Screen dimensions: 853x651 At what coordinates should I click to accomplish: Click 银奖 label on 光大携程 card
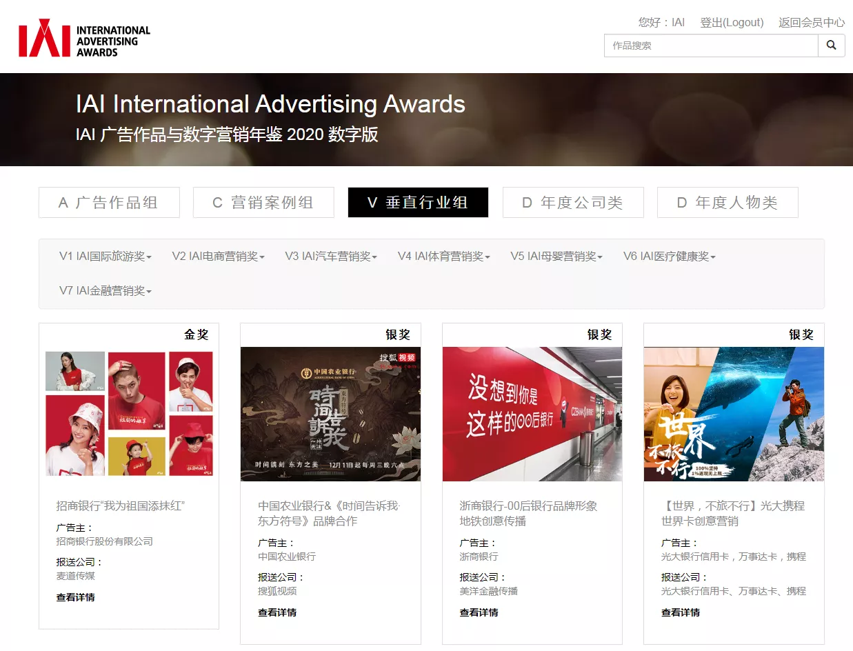point(801,334)
